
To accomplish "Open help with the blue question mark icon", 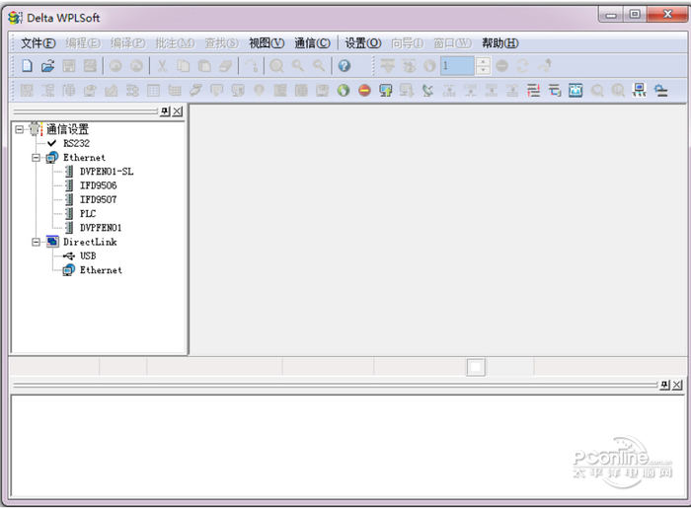I will [x=345, y=66].
